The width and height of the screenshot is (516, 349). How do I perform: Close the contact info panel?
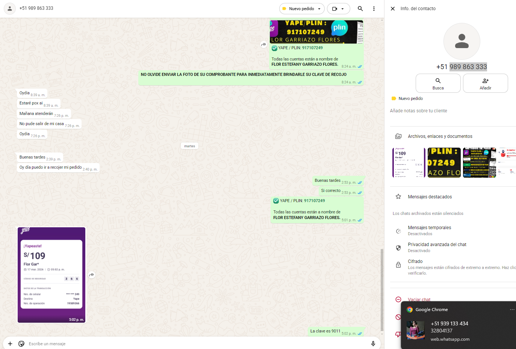click(x=393, y=9)
